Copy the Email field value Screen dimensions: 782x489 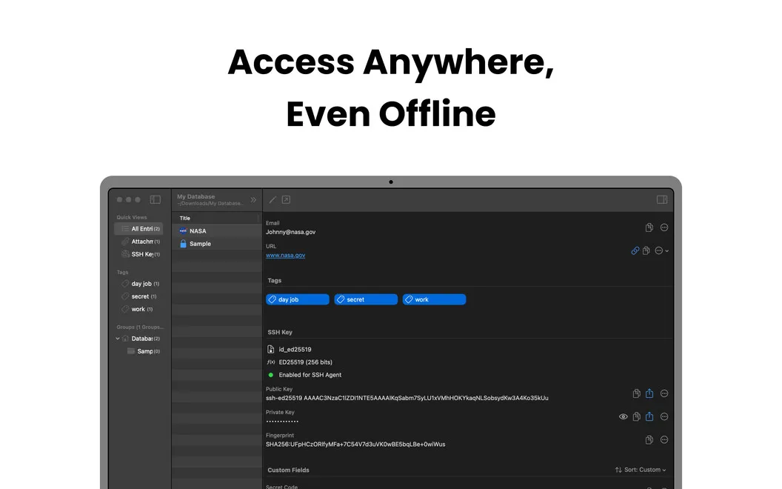(649, 227)
